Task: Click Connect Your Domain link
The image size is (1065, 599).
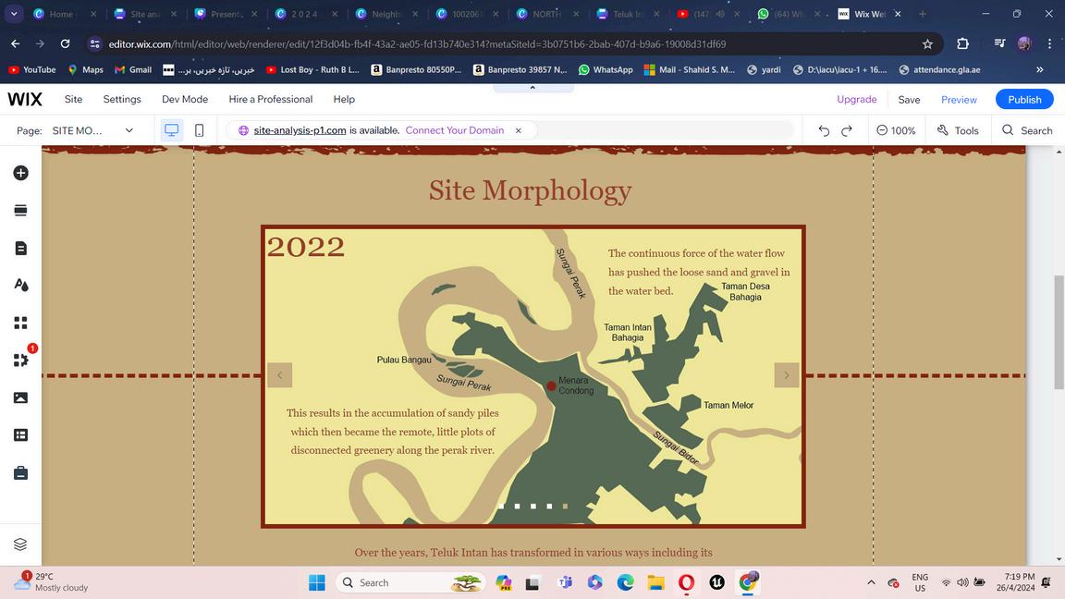Action: pos(455,130)
